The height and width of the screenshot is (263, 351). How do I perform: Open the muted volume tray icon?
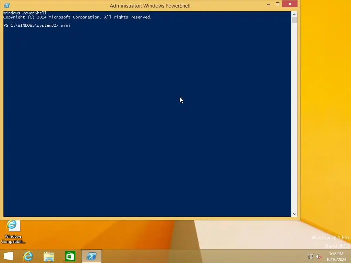click(318, 256)
